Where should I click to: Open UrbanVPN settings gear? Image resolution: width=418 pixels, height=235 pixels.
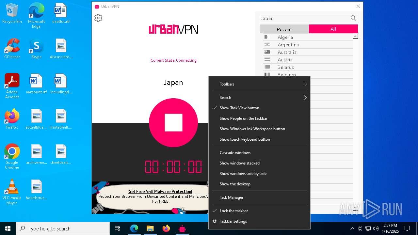pos(98,18)
